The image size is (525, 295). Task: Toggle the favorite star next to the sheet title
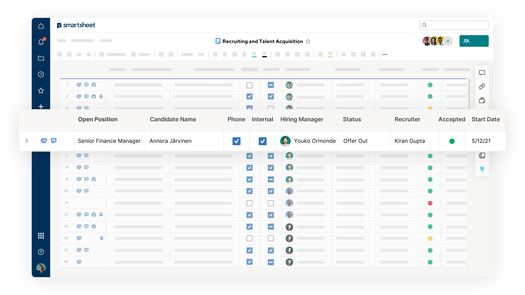tap(308, 41)
